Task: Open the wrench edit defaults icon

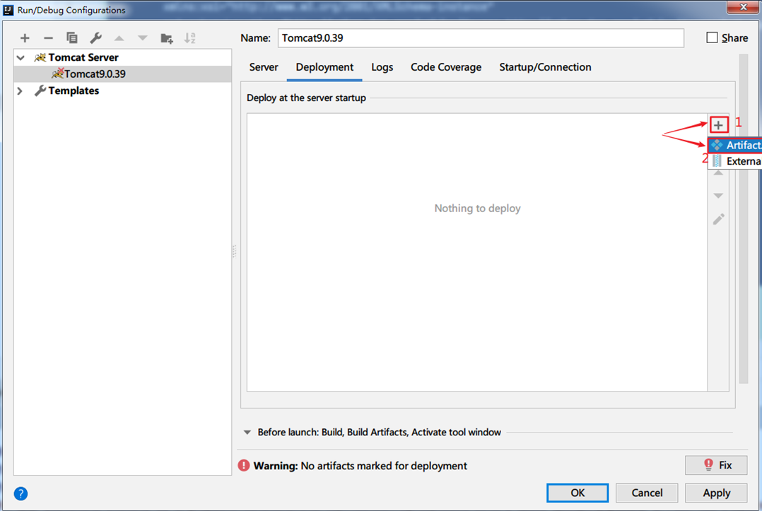Action: point(95,38)
